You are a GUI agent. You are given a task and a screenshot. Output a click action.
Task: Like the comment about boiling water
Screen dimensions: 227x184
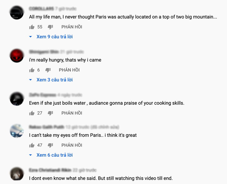point(32,113)
